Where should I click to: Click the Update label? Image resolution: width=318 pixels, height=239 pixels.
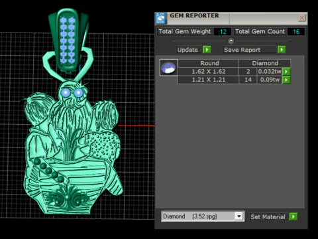pos(187,50)
